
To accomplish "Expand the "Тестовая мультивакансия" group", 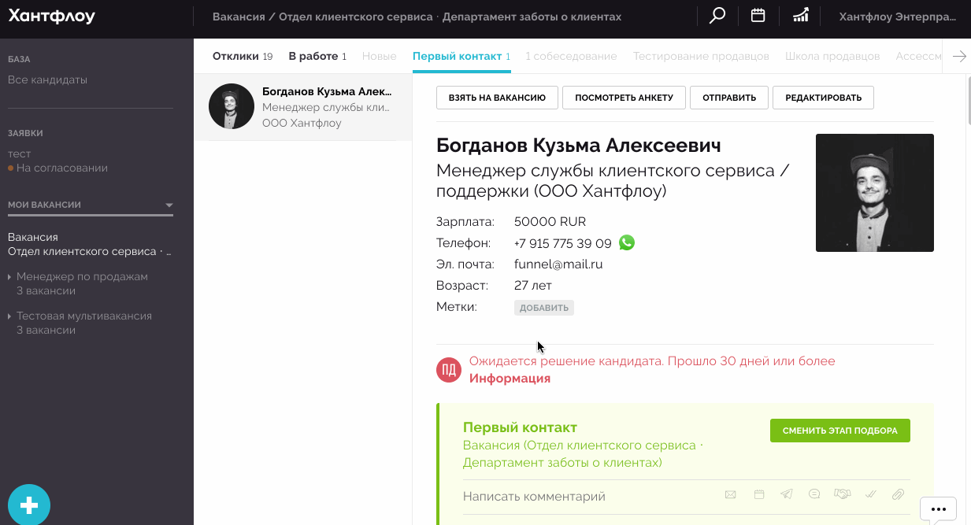I will tap(9, 316).
